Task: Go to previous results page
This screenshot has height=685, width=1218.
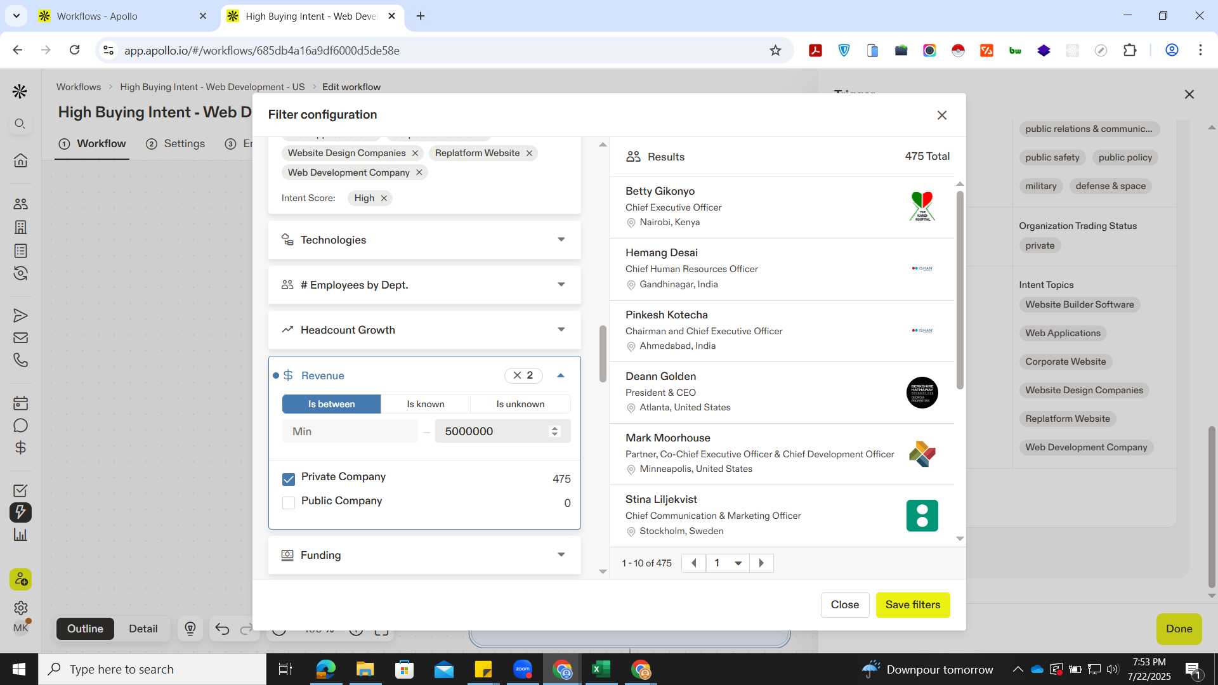Action: click(693, 563)
